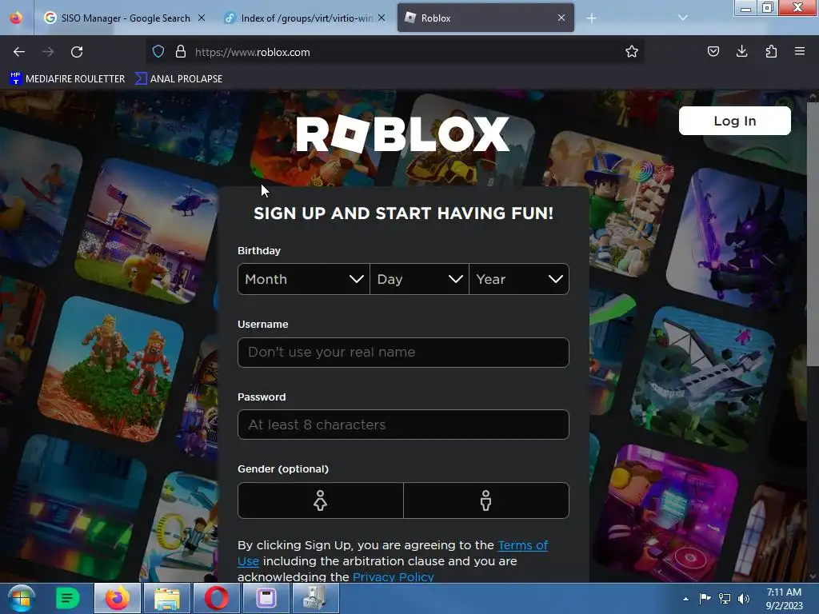819x614 pixels.
Task: Open the Extensions puzzle icon
Action: pos(771,52)
